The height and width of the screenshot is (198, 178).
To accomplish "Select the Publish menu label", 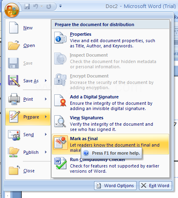I will point(31,152).
